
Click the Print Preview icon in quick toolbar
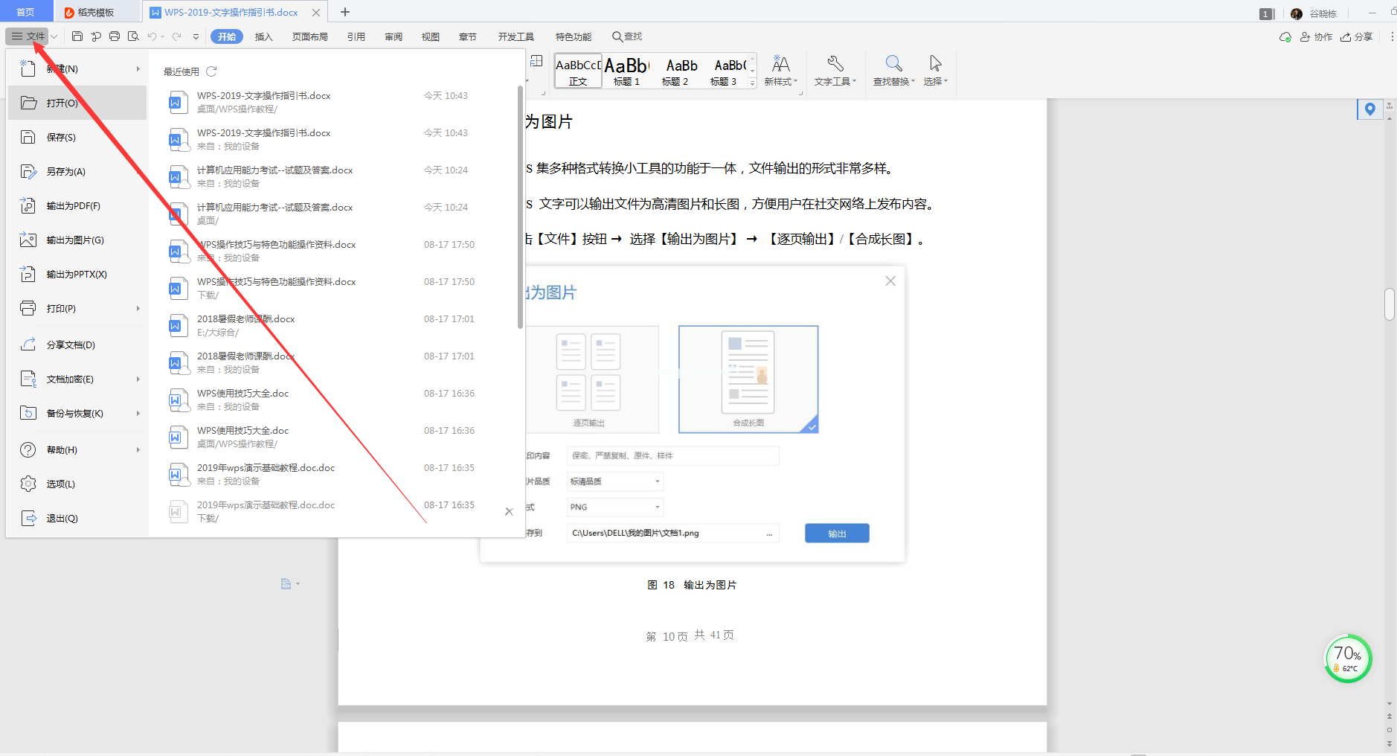click(x=133, y=36)
